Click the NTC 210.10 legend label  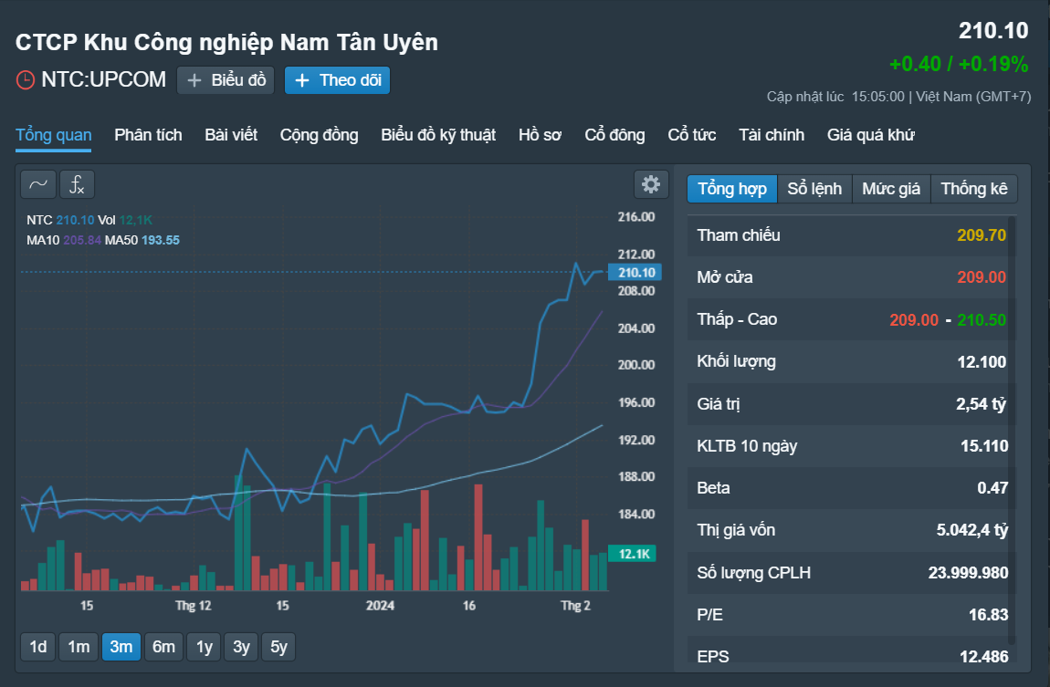60,220
